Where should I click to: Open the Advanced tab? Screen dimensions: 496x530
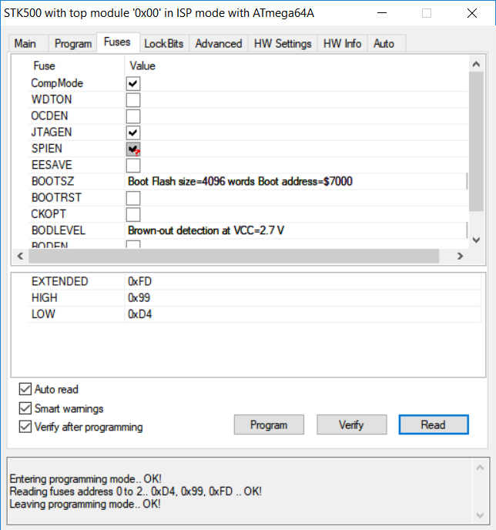coord(219,44)
